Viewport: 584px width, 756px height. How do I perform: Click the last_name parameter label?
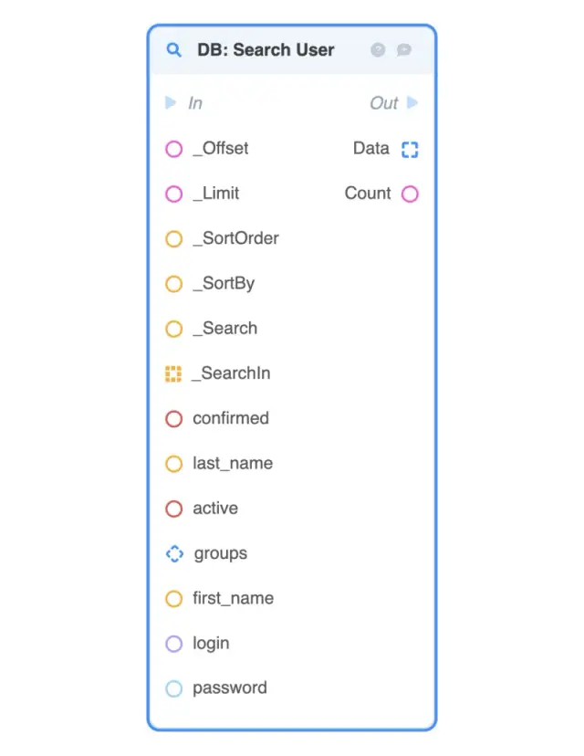click(233, 464)
